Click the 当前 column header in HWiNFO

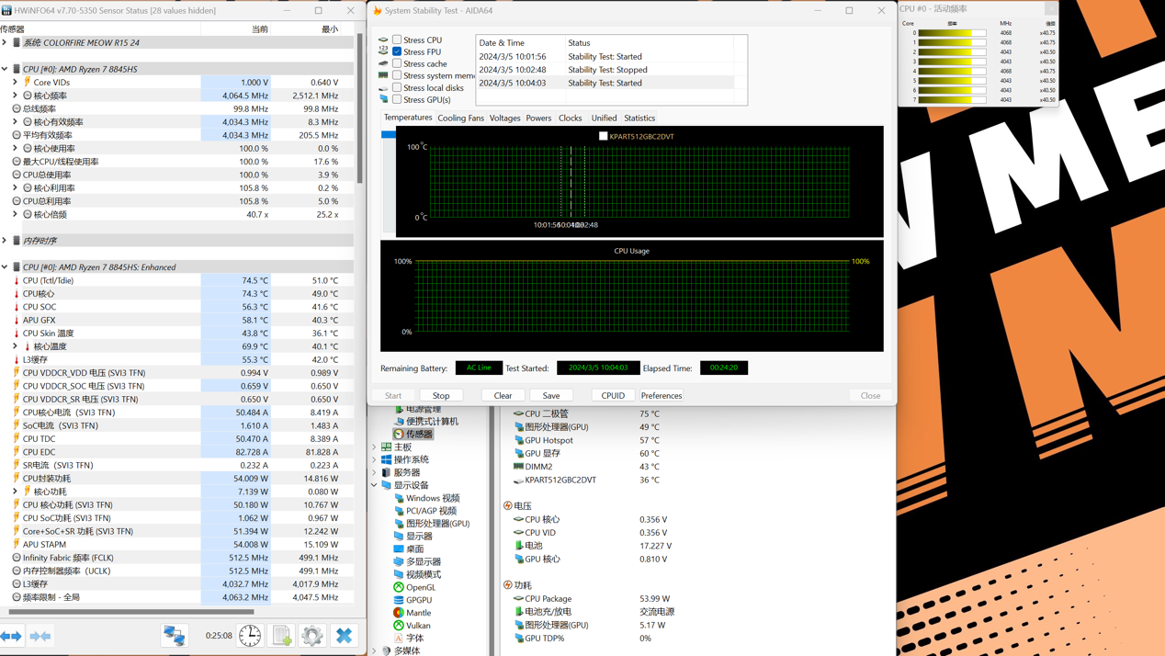tap(260, 29)
